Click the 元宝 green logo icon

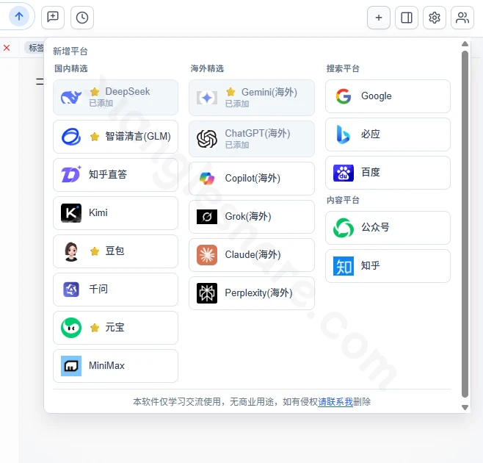pos(71,328)
